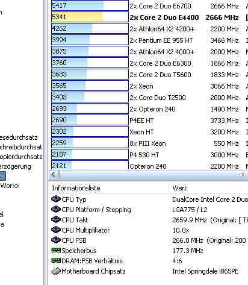The height and width of the screenshot is (285, 248).
Task: Click the Motherboard Chipsatz icon
Action: [x=56, y=271]
